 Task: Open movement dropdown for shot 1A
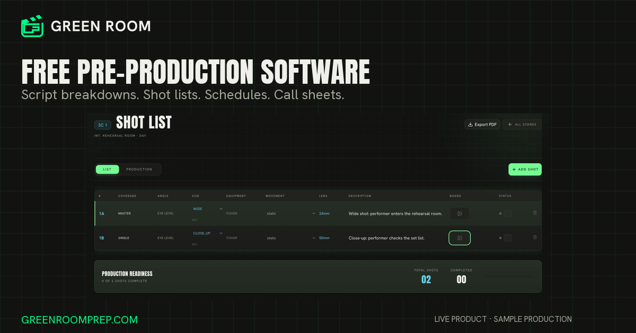pos(290,214)
